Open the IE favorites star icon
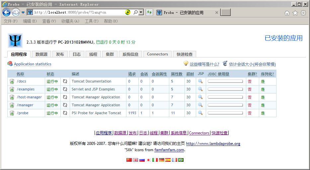 point(295,13)
